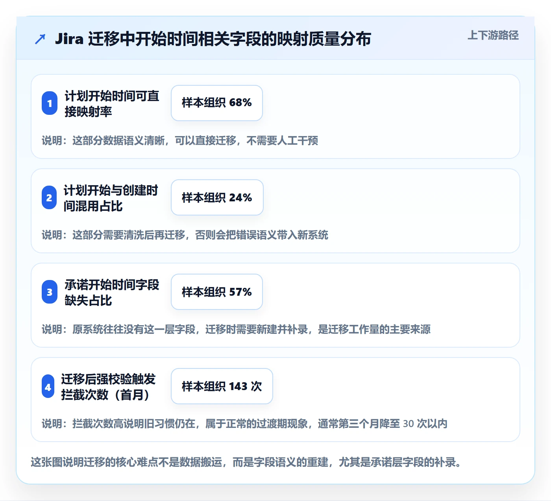Click the heading Jira 迁移中开始时间相关字段的映射质量分布
The width and height of the screenshot is (551, 501).
213,39
